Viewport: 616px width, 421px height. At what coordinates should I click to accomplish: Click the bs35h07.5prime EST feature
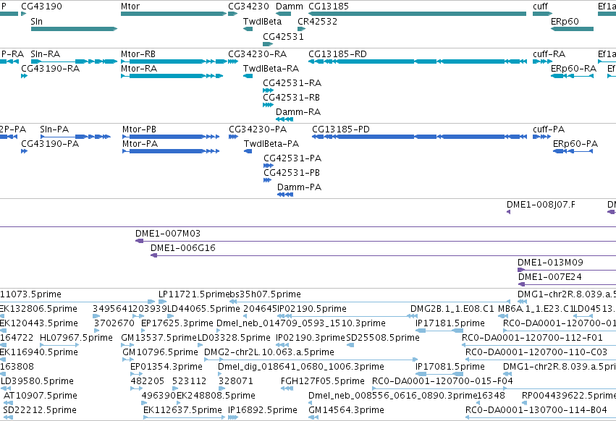click(369, 302)
